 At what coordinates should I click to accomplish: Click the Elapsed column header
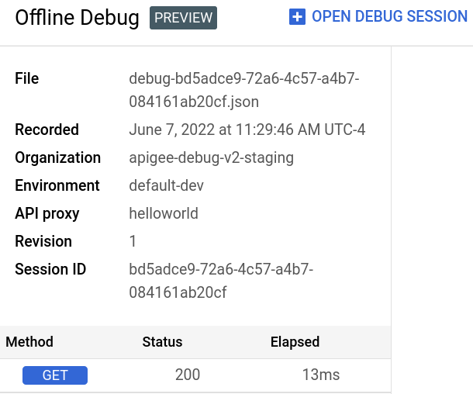(x=295, y=342)
